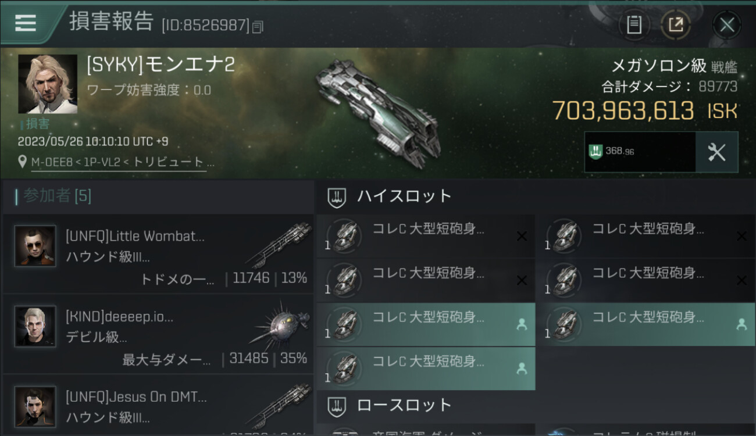
Task: Open the hamburger menu icon
Action: click(x=26, y=23)
